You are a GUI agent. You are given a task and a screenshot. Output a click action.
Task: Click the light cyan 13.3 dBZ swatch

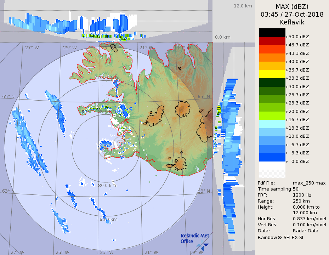click(x=272, y=124)
